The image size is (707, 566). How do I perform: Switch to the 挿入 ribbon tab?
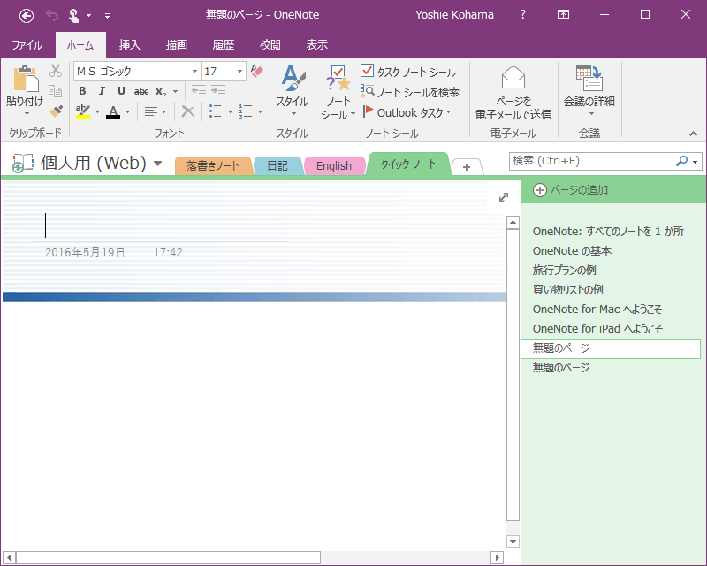[x=129, y=45]
